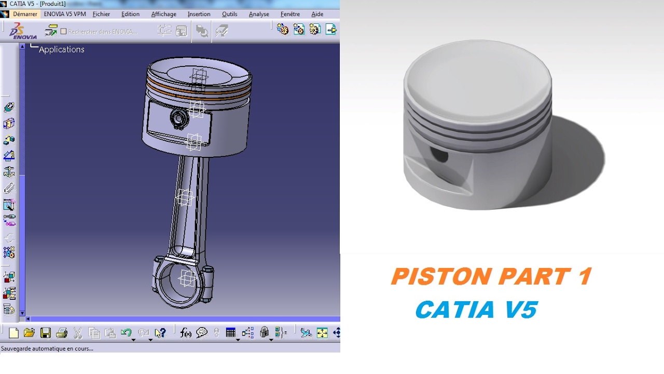The height and width of the screenshot is (374, 664).
Task: Click the first gears icon in the top-right toolbar
Action: 282,29
